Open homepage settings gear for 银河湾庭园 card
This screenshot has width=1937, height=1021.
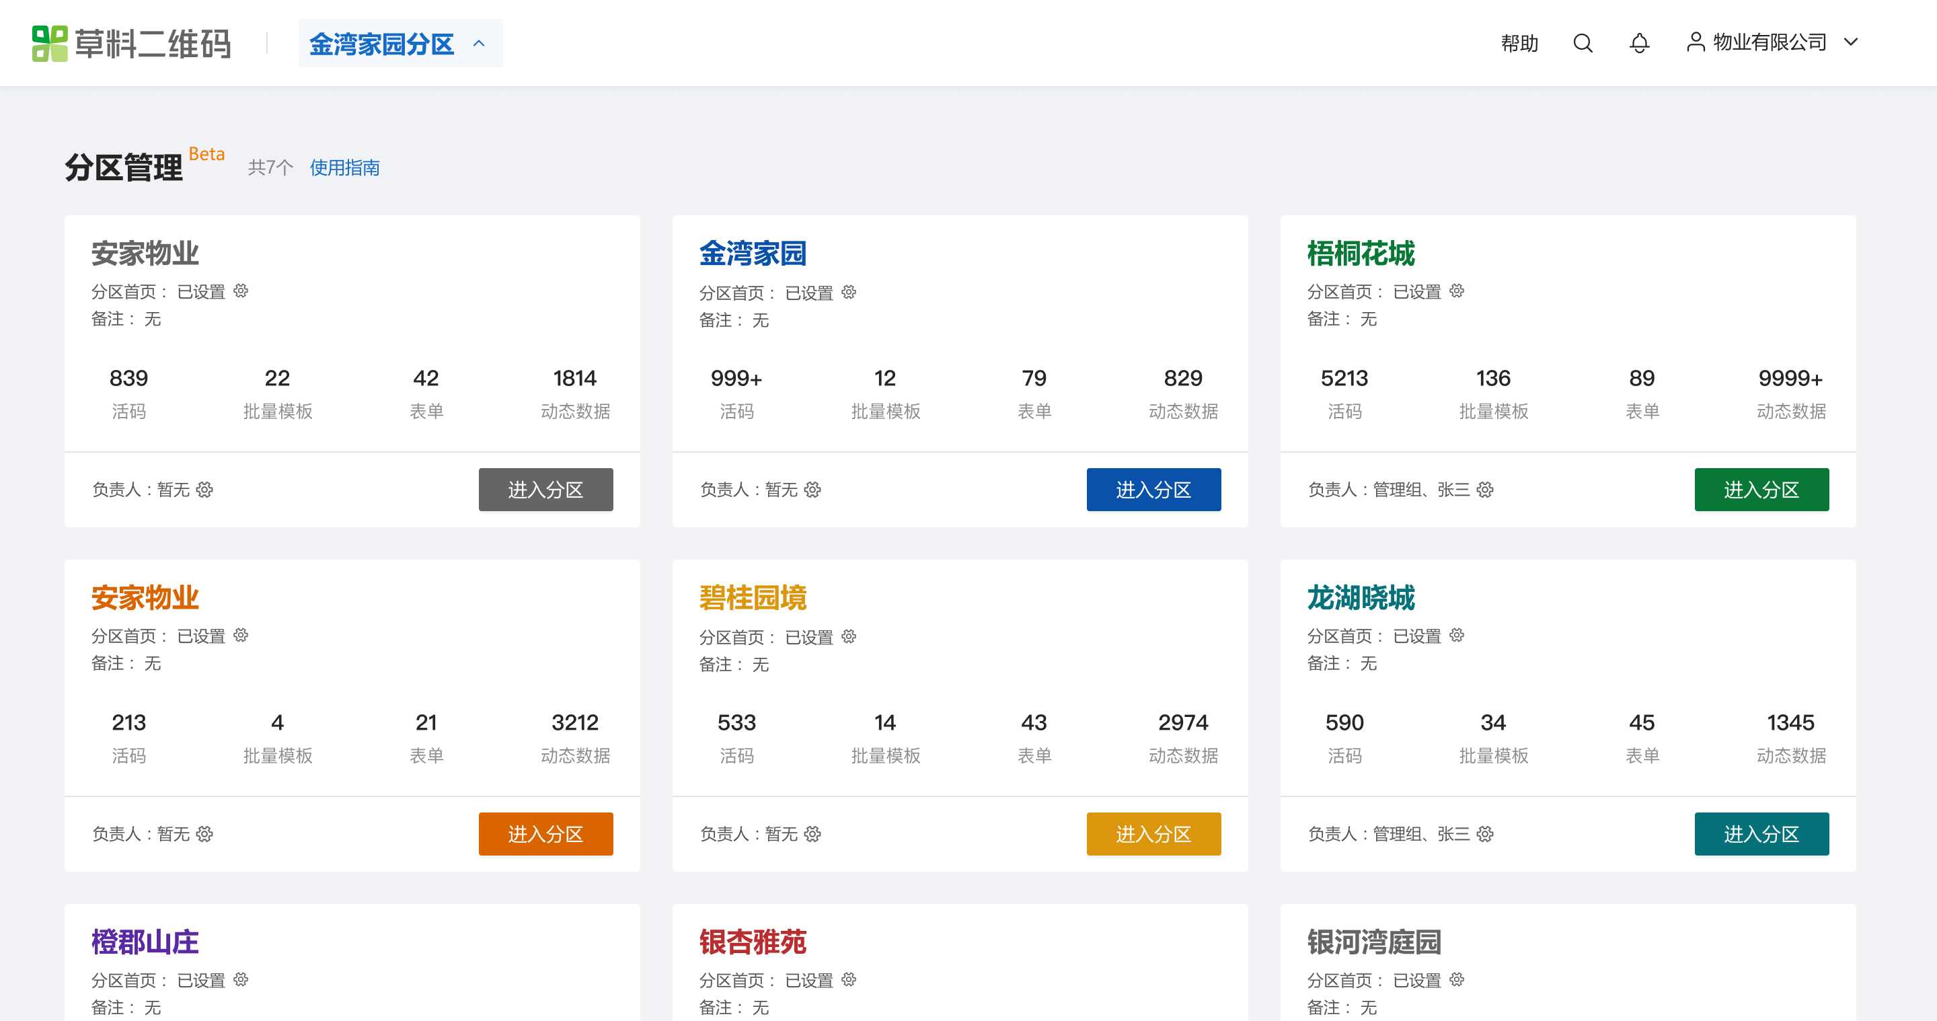(x=1457, y=980)
